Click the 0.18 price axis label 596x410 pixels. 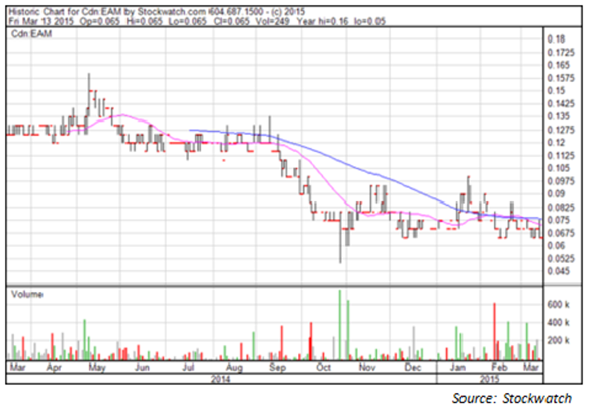[556, 39]
